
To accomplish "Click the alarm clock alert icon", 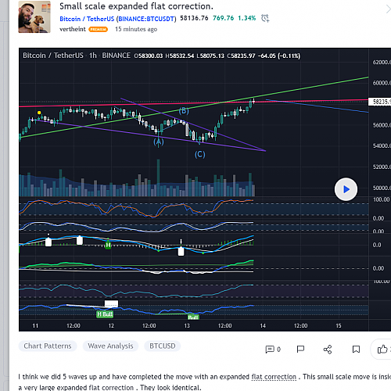I will point(265,18).
